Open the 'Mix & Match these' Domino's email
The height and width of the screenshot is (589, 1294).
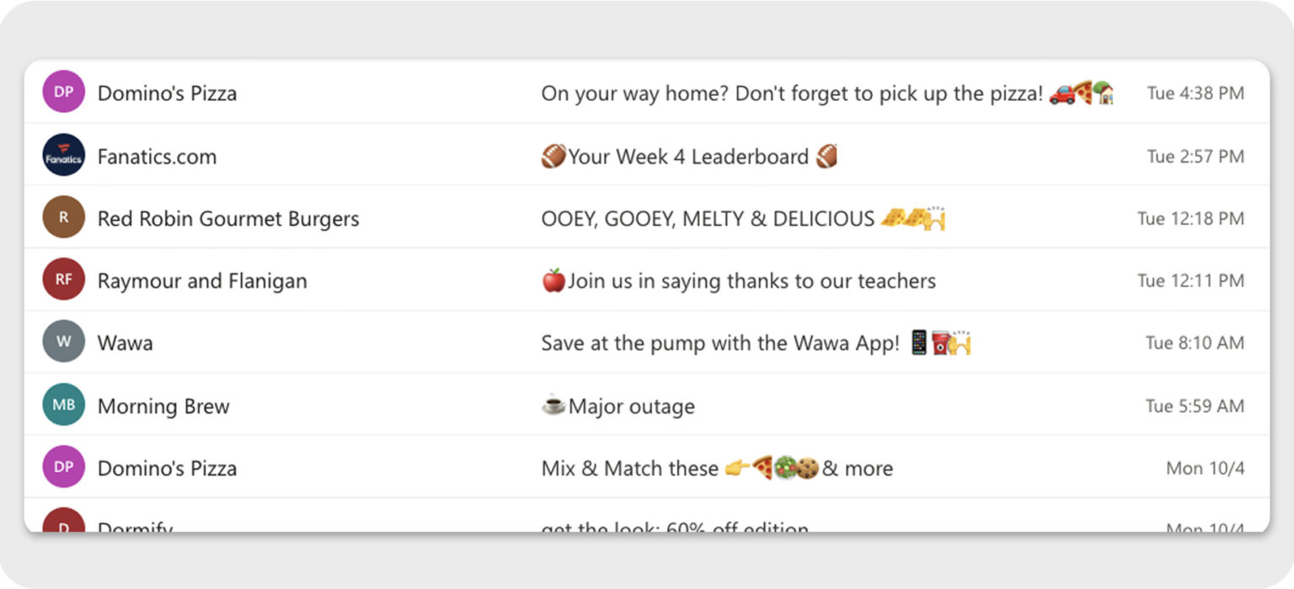tap(716, 467)
